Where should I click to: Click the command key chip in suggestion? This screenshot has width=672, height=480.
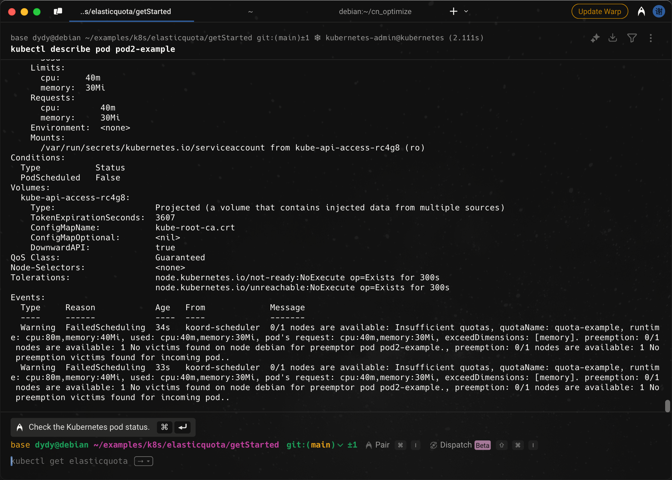pos(164,427)
